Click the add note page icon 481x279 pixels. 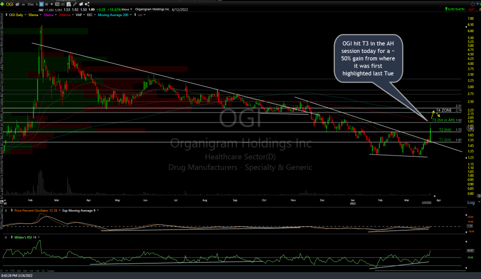point(69,4)
